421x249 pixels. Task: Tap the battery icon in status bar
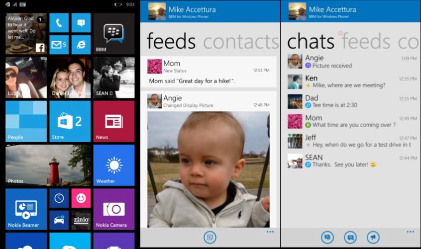tap(118, 4)
